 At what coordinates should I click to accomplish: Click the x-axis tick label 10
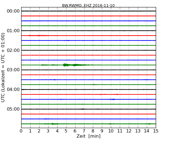click(111, 131)
